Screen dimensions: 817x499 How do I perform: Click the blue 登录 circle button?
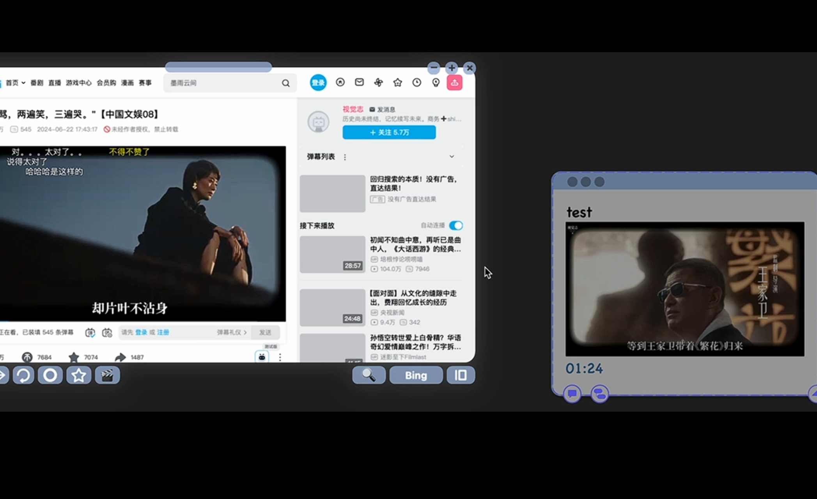click(x=318, y=83)
